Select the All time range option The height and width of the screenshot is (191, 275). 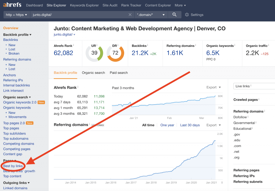(148, 125)
